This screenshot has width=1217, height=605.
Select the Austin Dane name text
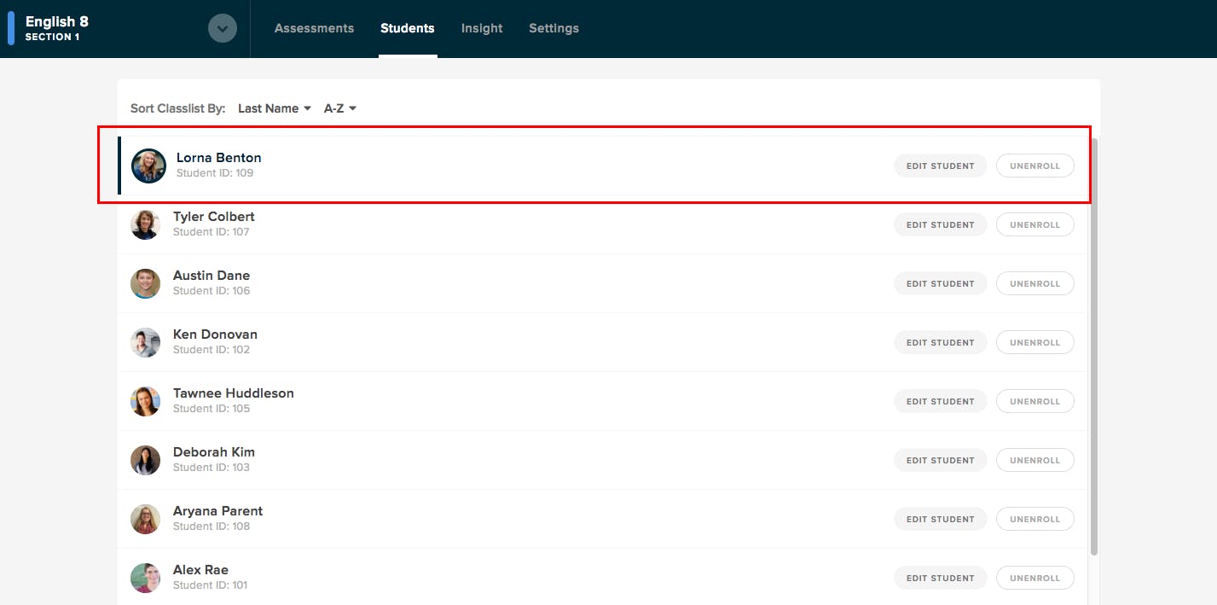coord(212,276)
